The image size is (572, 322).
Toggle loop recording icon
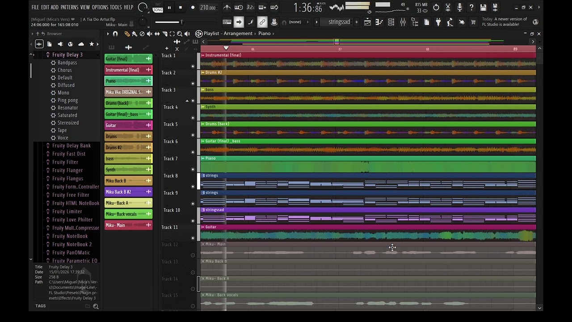(274, 7)
